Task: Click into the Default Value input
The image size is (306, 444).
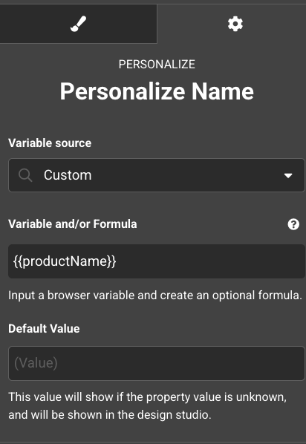Action: pyautogui.click(x=157, y=363)
